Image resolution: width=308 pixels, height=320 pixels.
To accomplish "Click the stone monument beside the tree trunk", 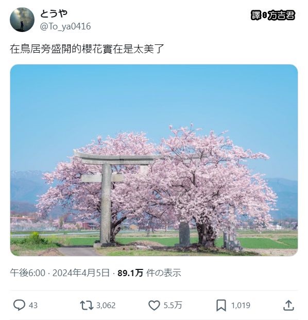I will click(184, 234).
